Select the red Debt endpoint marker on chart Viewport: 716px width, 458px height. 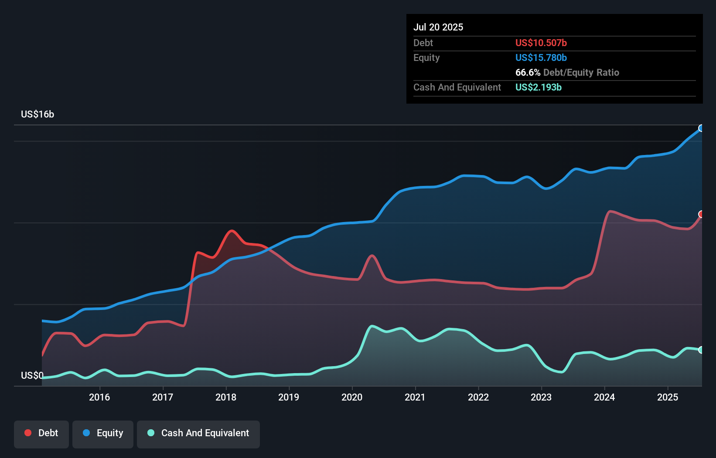[701, 214]
